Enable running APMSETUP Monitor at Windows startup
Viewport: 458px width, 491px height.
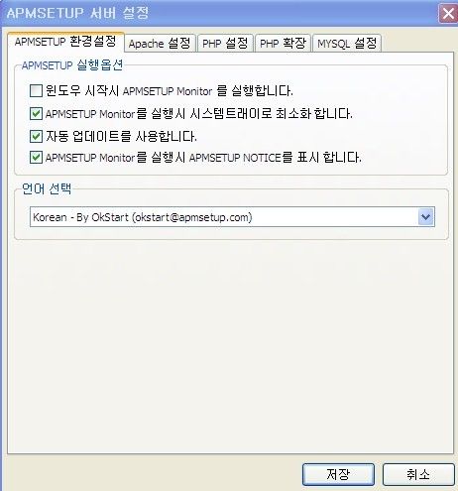coord(36,90)
